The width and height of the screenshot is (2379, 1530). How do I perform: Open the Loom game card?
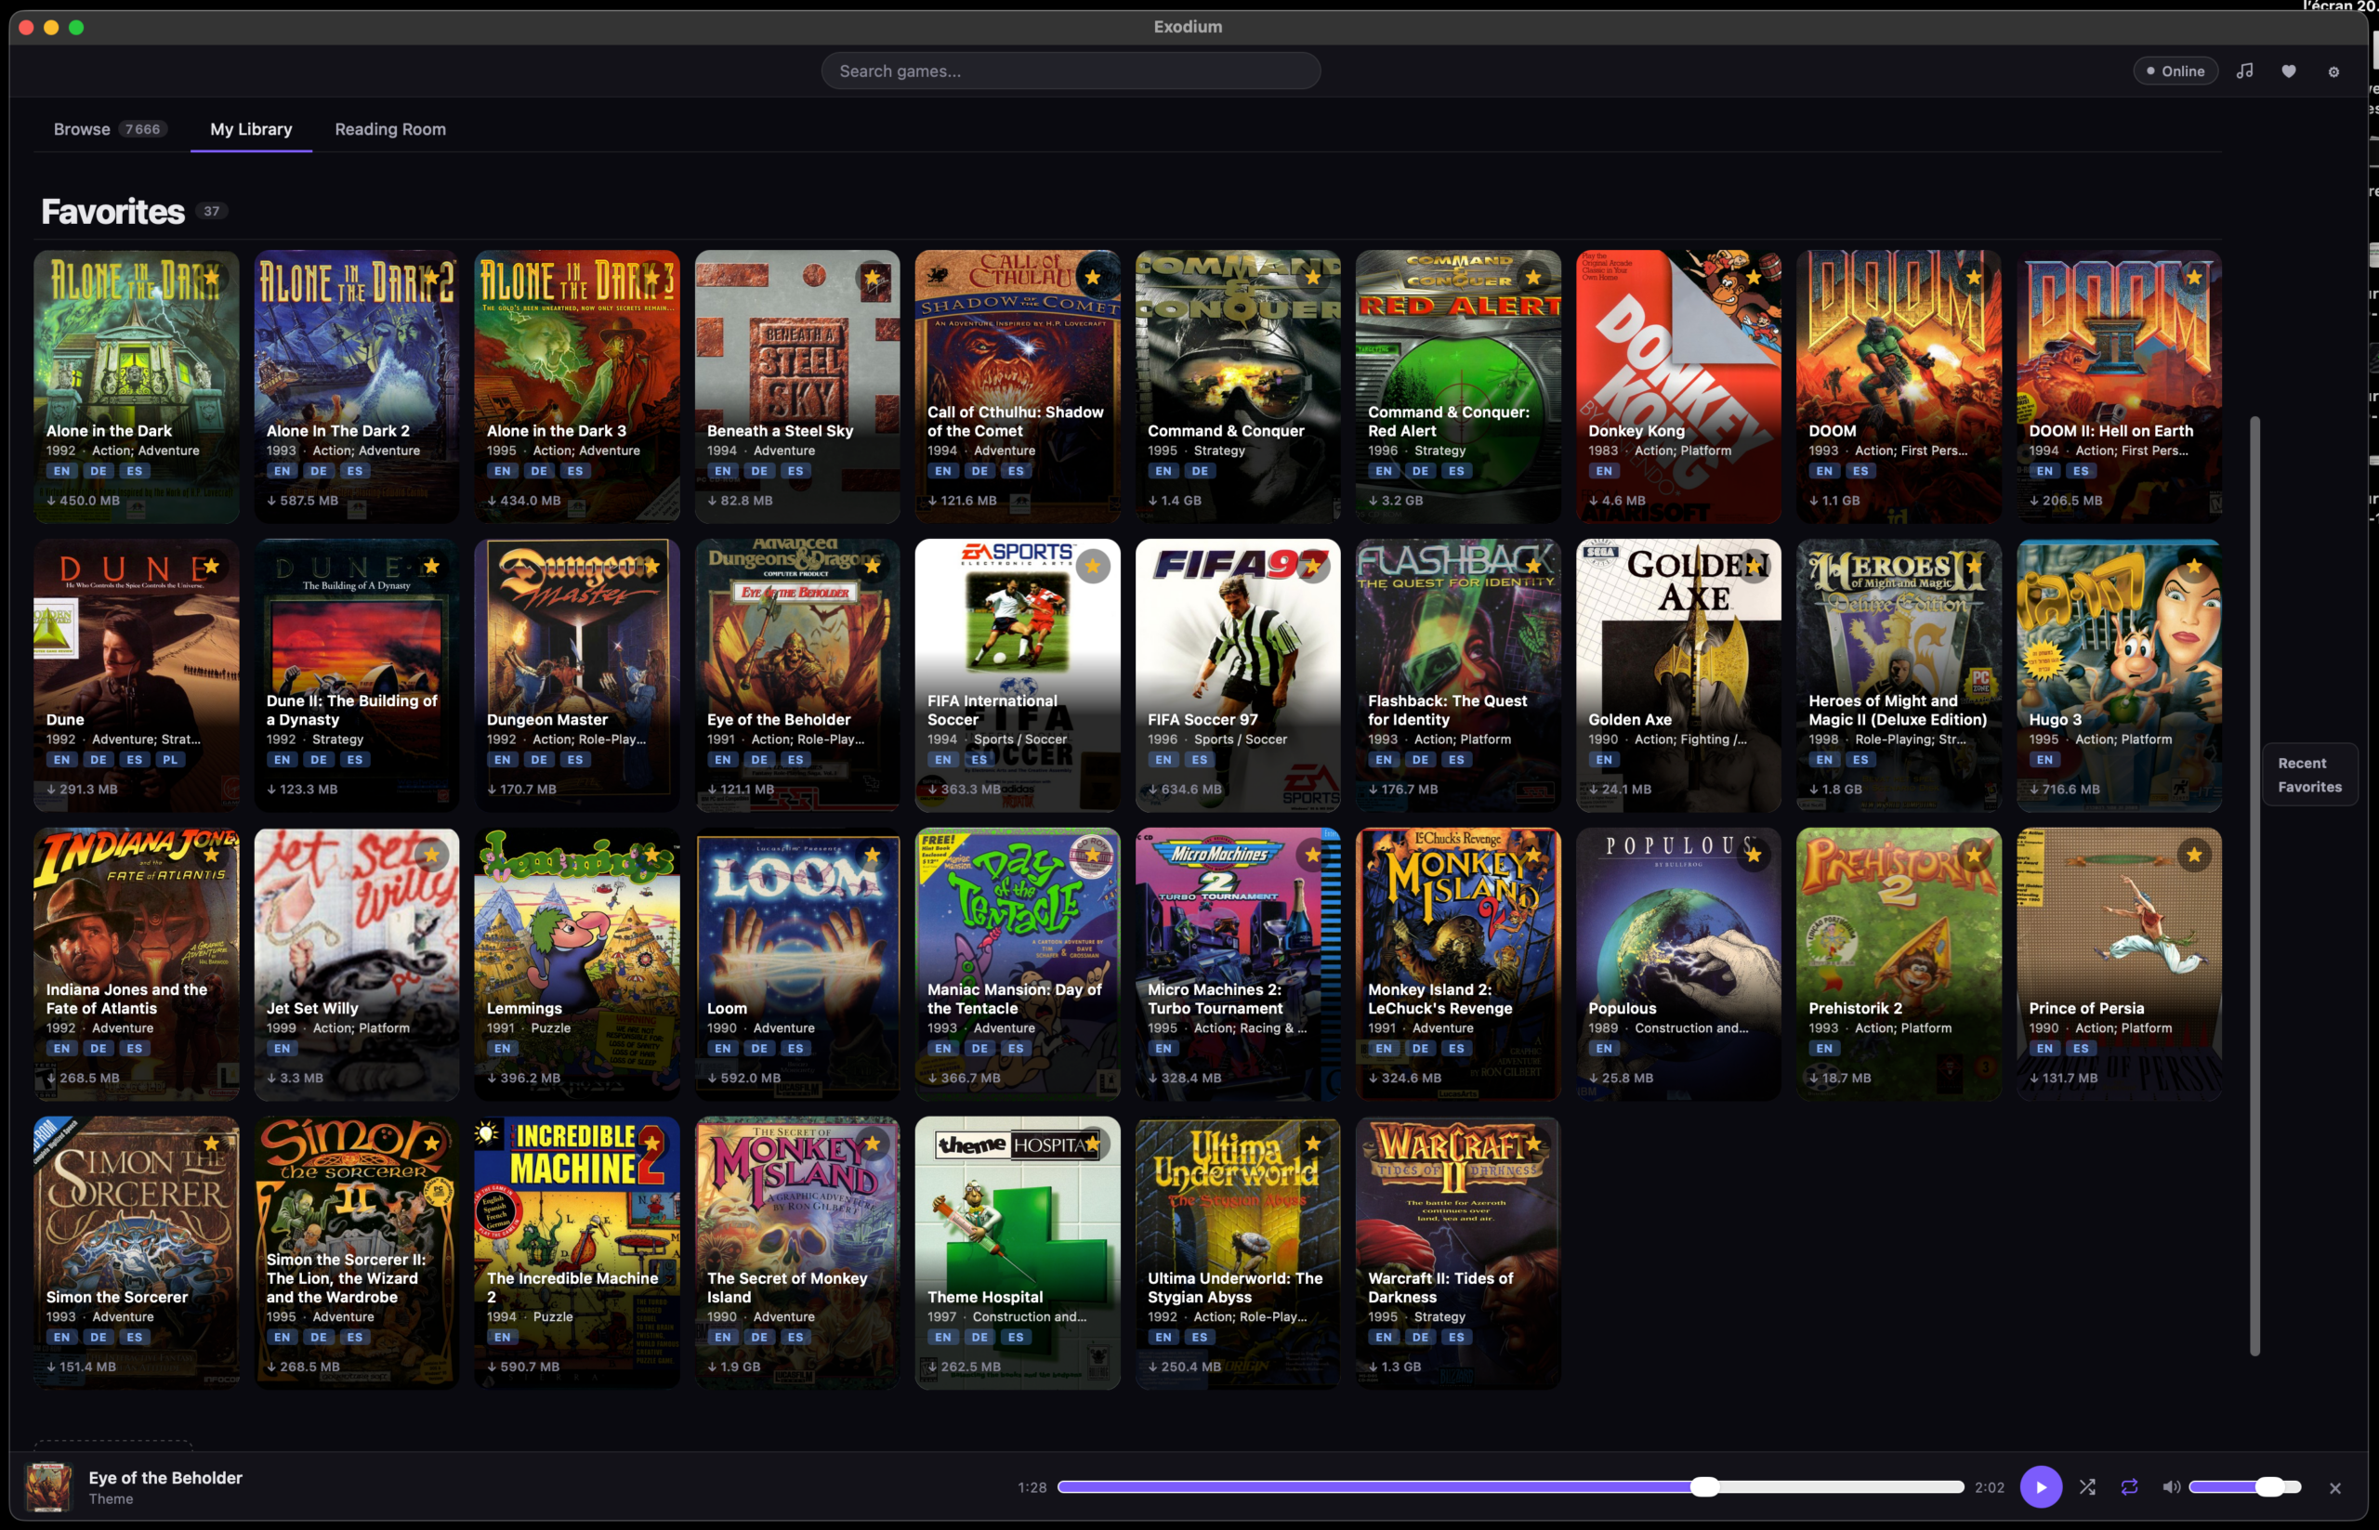(797, 963)
